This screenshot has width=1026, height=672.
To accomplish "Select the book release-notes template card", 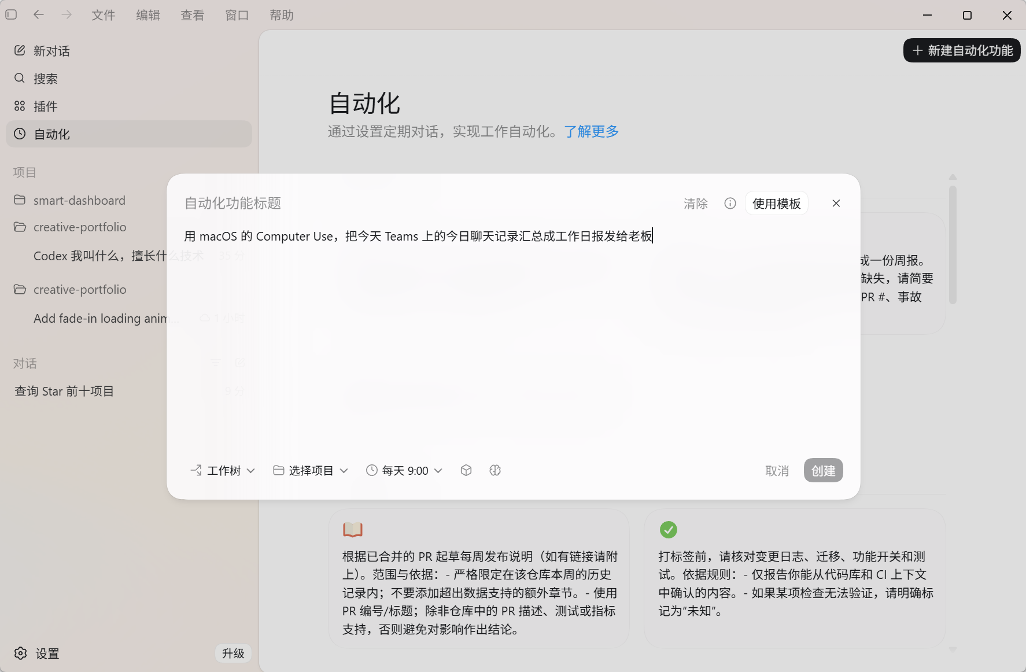I will pos(479,578).
